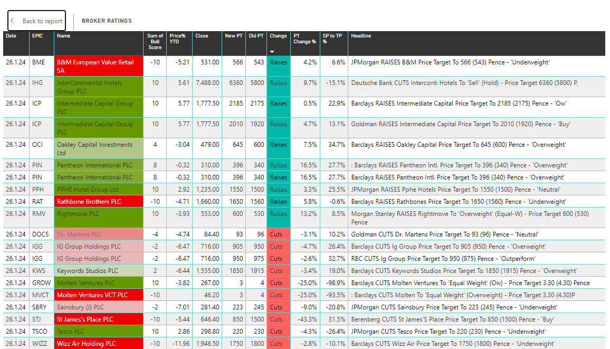Select the PPHE Hotel Group Ltd name

[99, 190]
